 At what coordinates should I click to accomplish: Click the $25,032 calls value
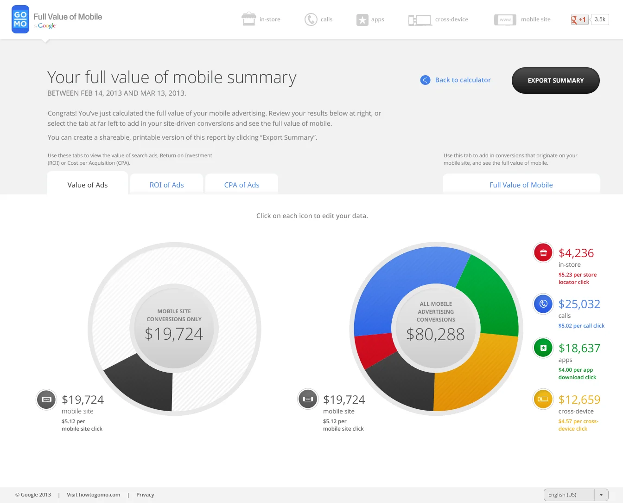tap(579, 304)
